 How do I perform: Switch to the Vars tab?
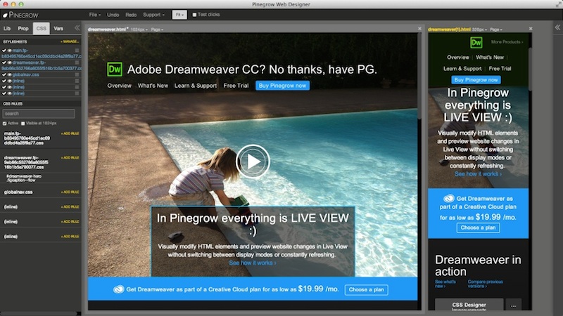pos(58,28)
